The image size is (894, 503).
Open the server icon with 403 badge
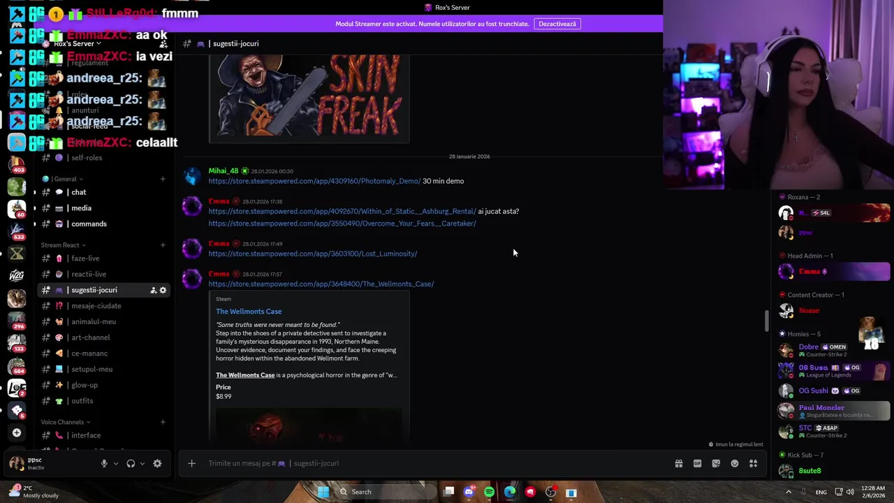click(17, 165)
